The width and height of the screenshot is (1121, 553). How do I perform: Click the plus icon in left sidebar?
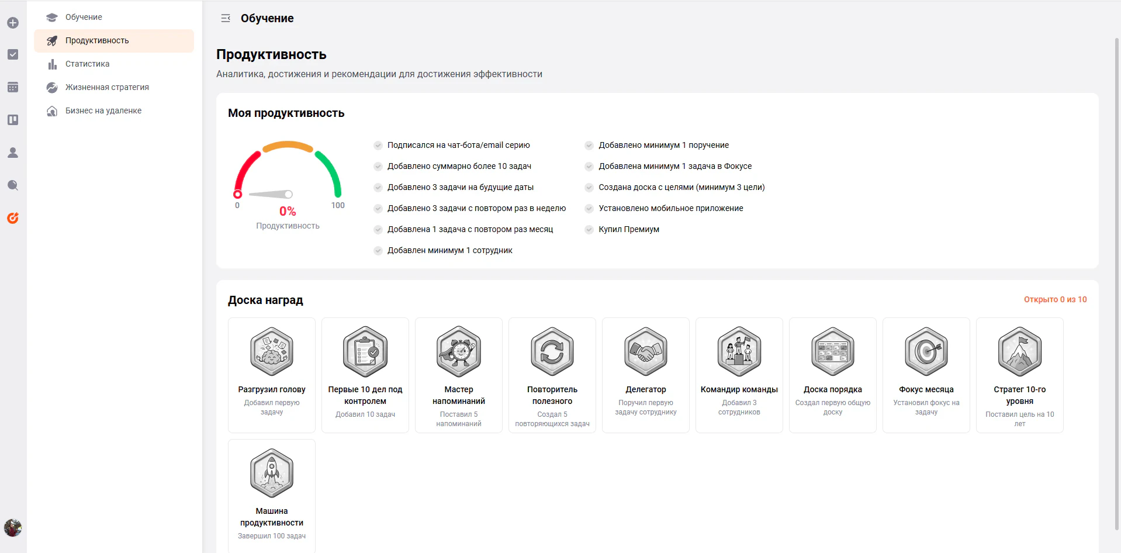coord(13,23)
